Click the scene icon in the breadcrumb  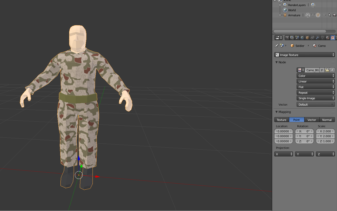coord(282,46)
